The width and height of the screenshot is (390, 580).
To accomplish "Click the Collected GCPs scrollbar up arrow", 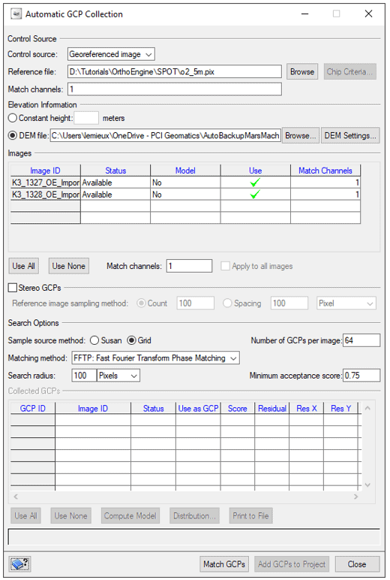I will 367,408.
